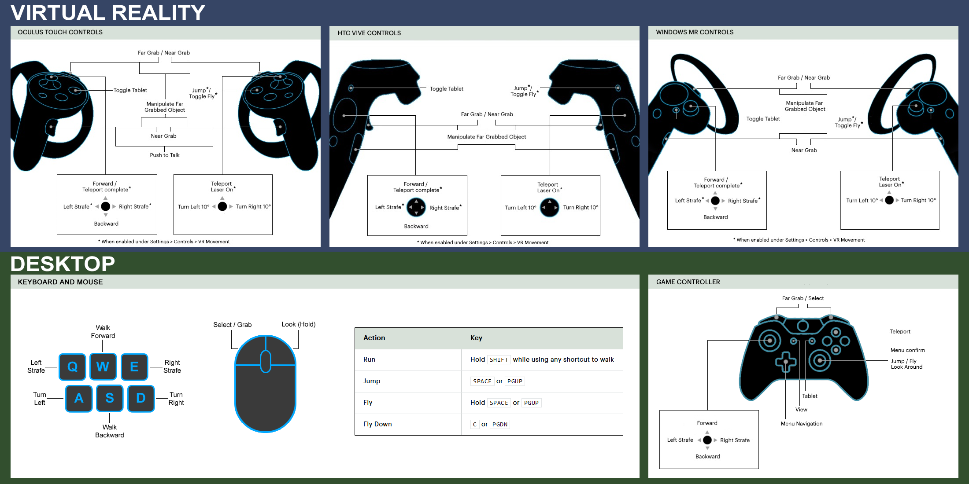Click the gamepad bottom face button for Menu confirm

(x=836, y=350)
